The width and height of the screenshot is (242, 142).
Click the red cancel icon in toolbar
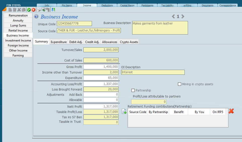click(x=33, y=10)
